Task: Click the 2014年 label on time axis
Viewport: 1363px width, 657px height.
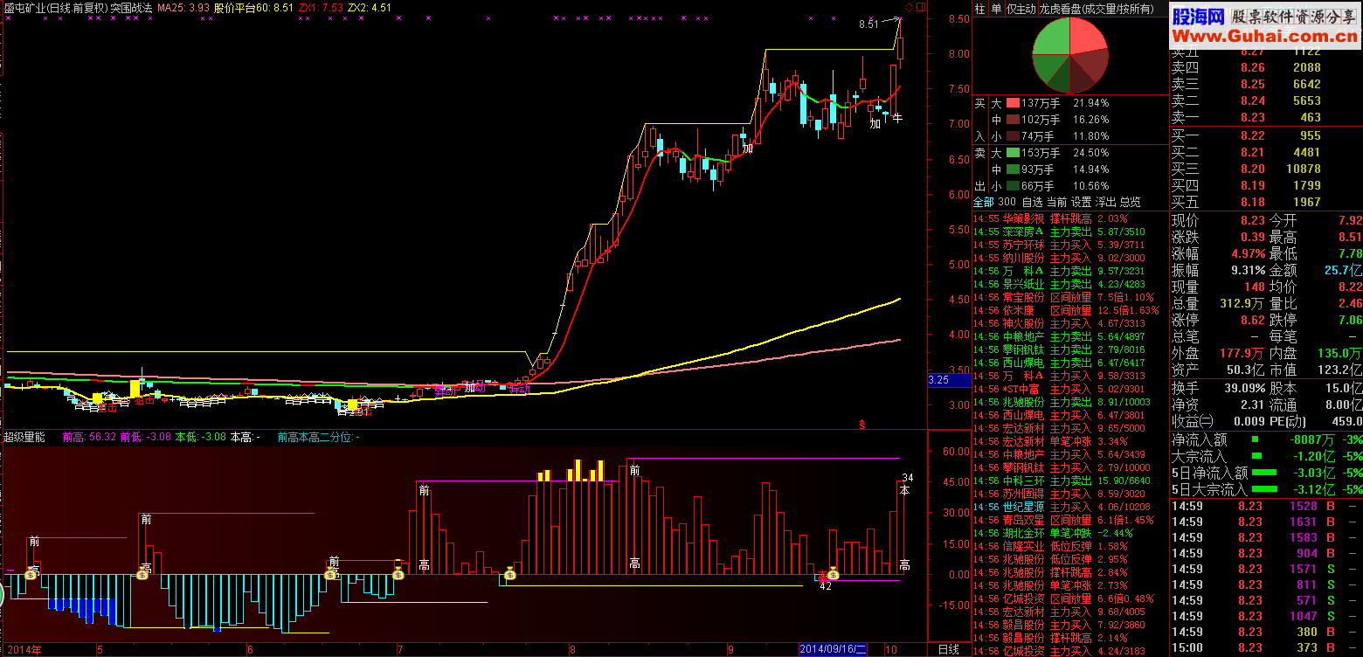Action: pos(23,650)
